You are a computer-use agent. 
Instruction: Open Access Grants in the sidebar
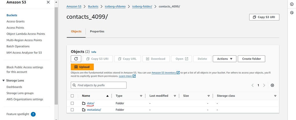click(16, 21)
